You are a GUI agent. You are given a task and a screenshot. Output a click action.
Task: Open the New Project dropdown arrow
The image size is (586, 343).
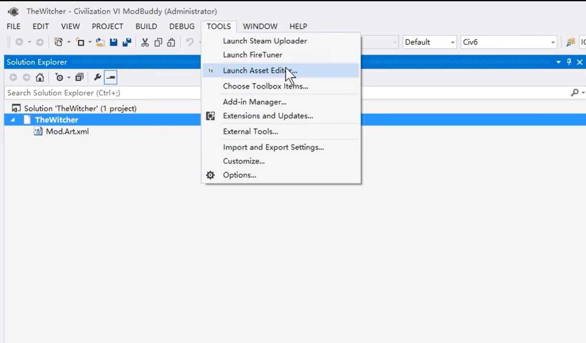69,42
